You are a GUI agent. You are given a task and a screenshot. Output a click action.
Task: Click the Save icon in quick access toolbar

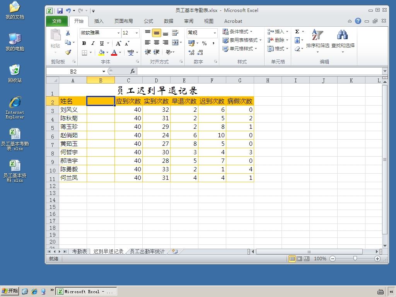point(60,10)
